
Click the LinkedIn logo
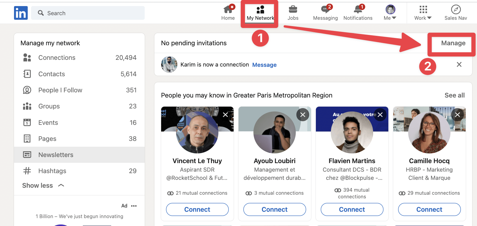tap(21, 13)
